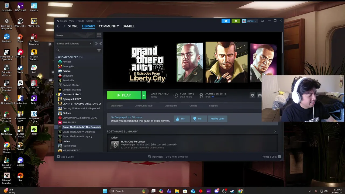Open Google Chrome from the taskbar
This screenshot has height=194, width=345.
point(240,191)
